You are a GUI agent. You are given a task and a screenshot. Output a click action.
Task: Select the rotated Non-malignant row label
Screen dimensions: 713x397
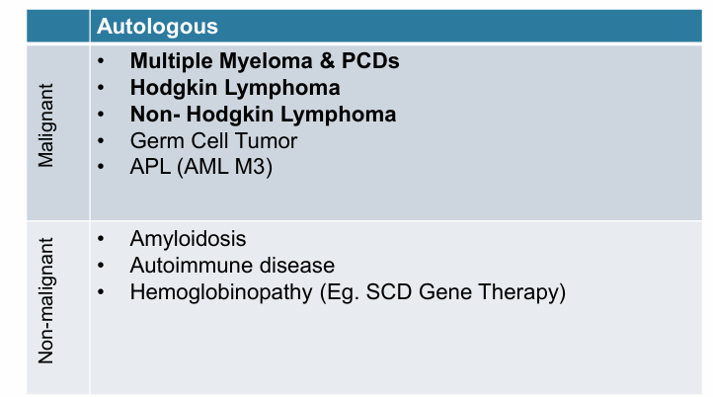coord(45,307)
